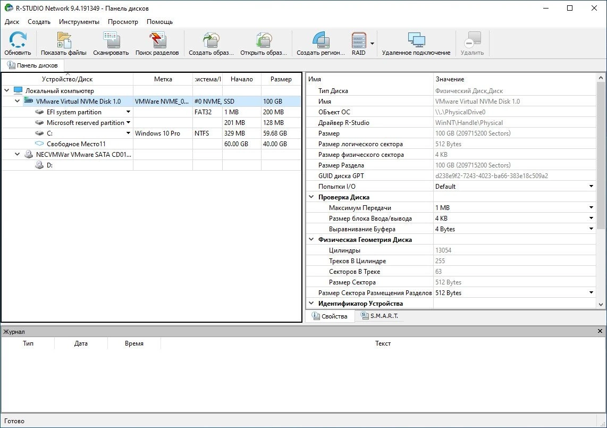Image resolution: width=607 pixels, height=428 pixels.
Task: Select the Панель дисков tab
Action: tap(32, 65)
